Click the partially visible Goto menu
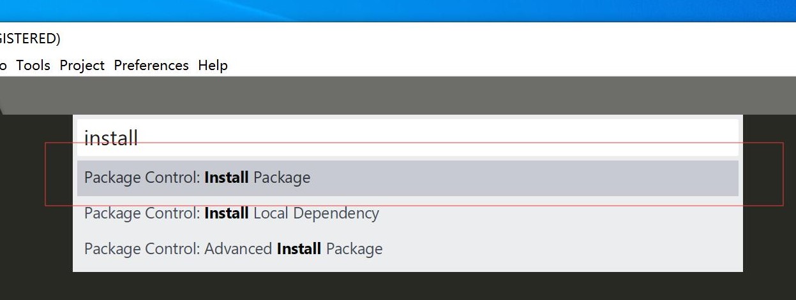The width and height of the screenshot is (796, 300). (3, 65)
